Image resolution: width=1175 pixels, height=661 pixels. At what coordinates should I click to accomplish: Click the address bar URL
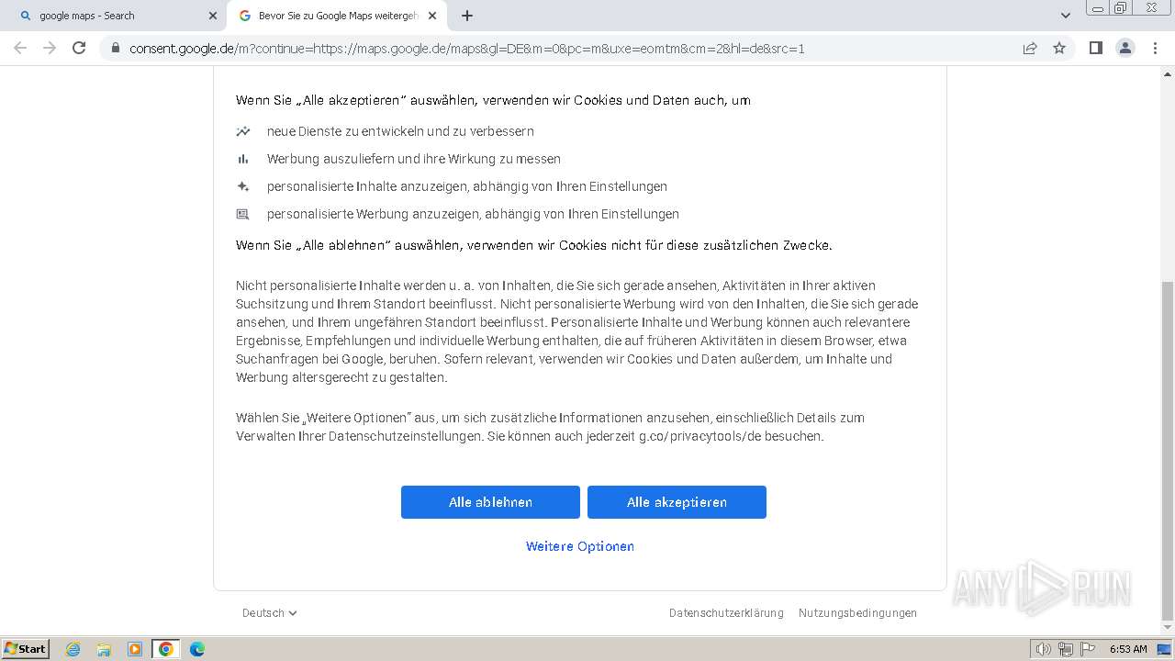coord(466,49)
